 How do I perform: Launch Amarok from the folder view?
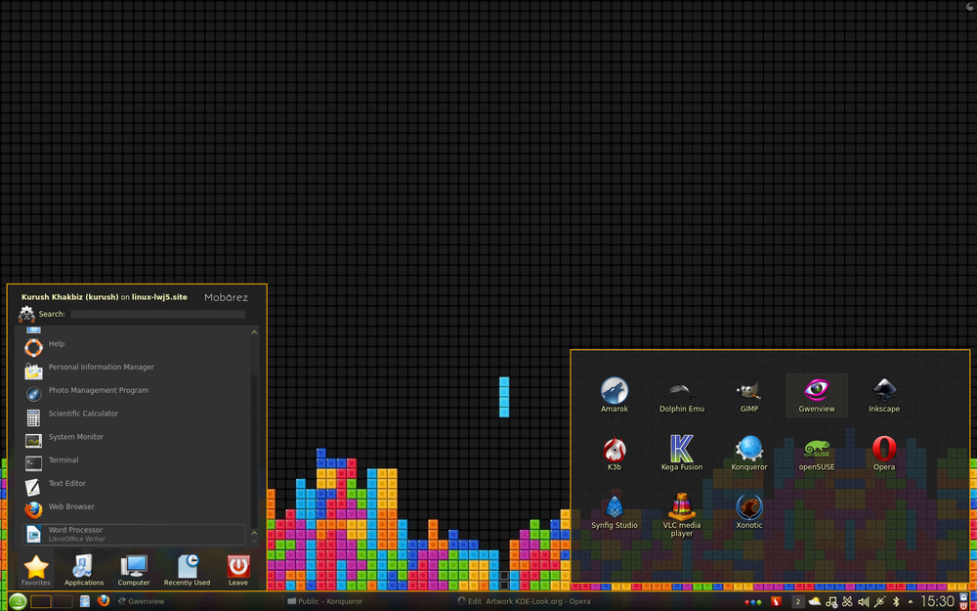pyautogui.click(x=614, y=395)
